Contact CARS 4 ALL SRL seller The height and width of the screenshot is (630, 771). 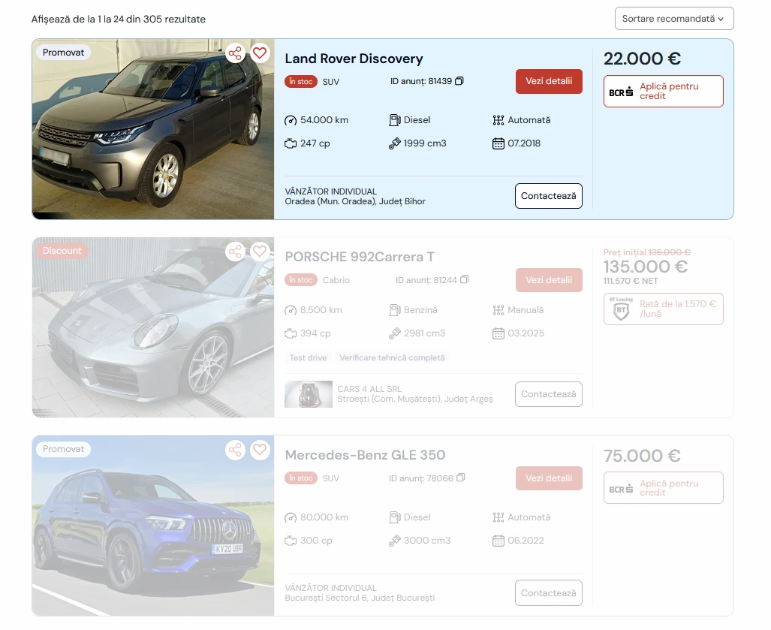549,394
